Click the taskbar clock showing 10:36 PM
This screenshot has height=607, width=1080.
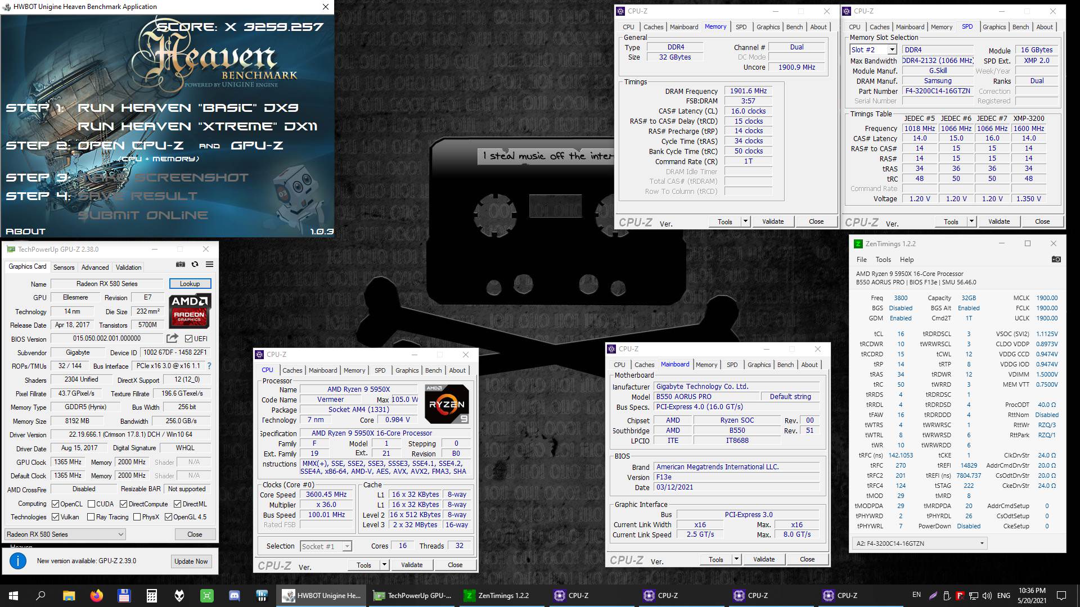(x=1032, y=595)
